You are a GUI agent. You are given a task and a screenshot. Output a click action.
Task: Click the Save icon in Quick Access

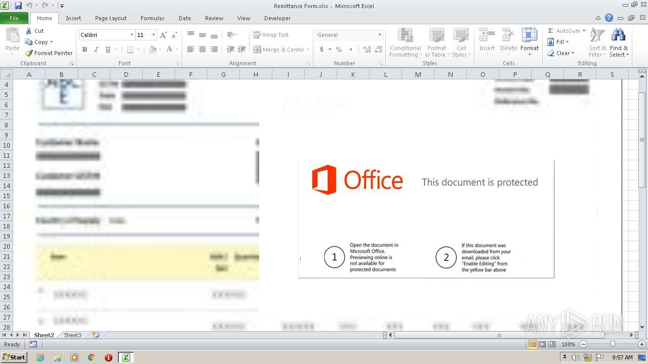18,6
